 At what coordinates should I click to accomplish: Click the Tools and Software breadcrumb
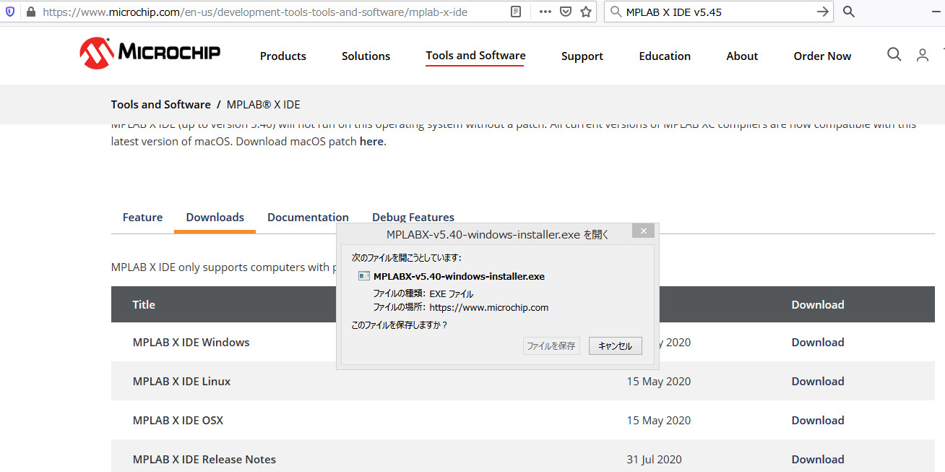click(161, 104)
